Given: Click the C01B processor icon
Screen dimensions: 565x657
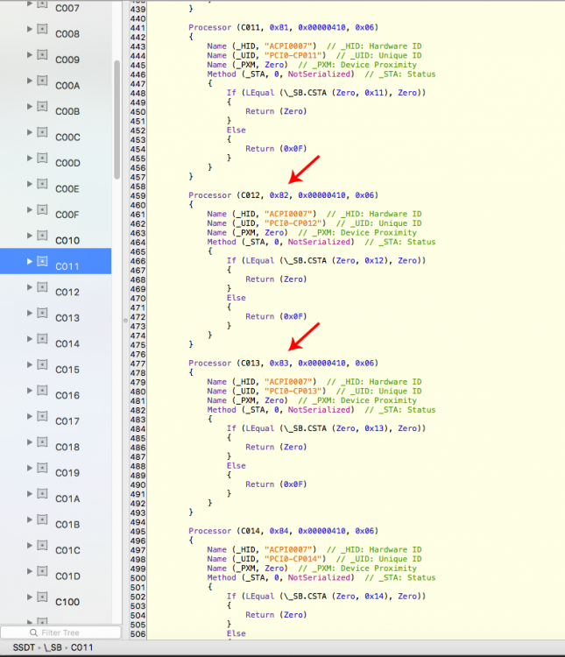Looking at the screenshot, I should click(42, 519).
